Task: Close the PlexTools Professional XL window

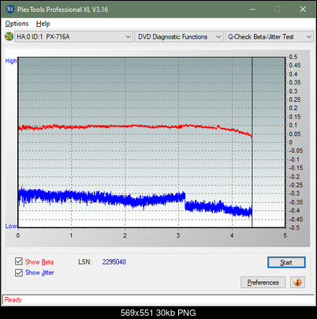Action: pos(303,9)
